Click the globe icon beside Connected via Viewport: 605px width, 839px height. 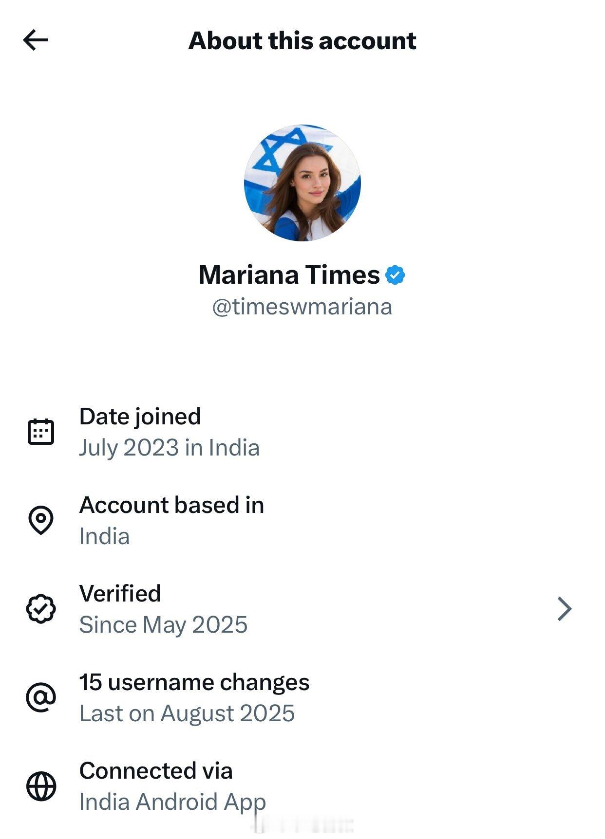[41, 786]
